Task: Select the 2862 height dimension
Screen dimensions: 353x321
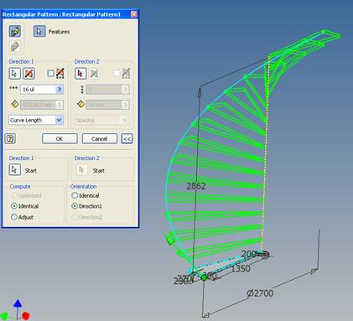Action: [196, 186]
